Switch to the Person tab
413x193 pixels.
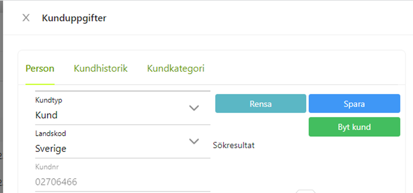pos(40,69)
